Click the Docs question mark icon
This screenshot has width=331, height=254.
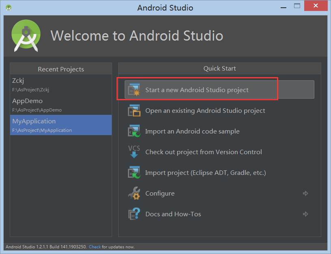134,214
